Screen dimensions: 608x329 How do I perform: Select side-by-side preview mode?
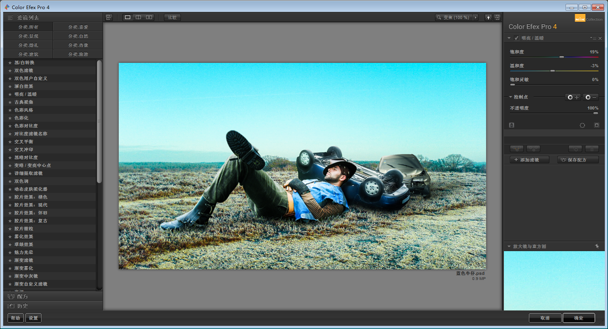(149, 17)
